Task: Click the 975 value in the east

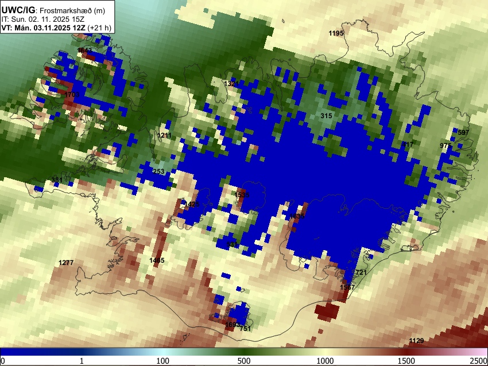Action: click(x=446, y=146)
